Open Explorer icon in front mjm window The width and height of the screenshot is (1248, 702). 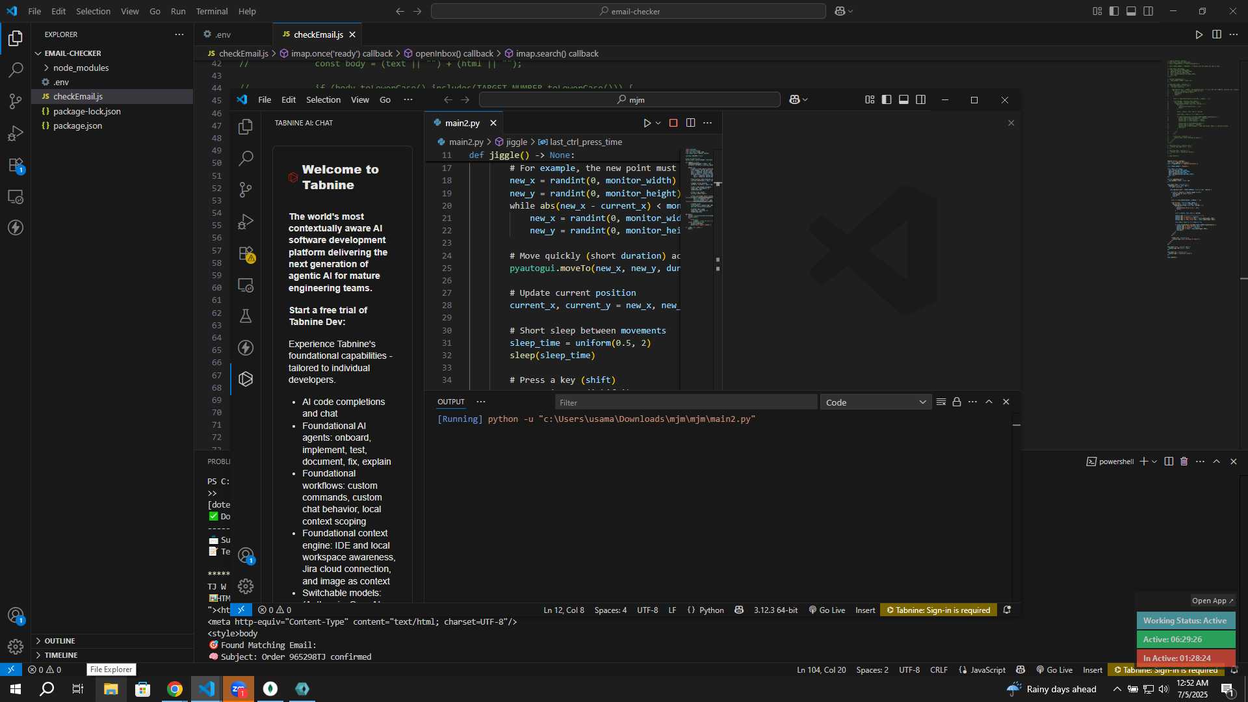click(246, 127)
